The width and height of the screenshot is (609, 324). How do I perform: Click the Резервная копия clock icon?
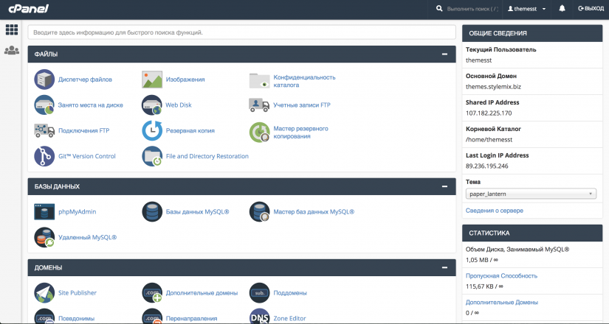pos(152,130)
